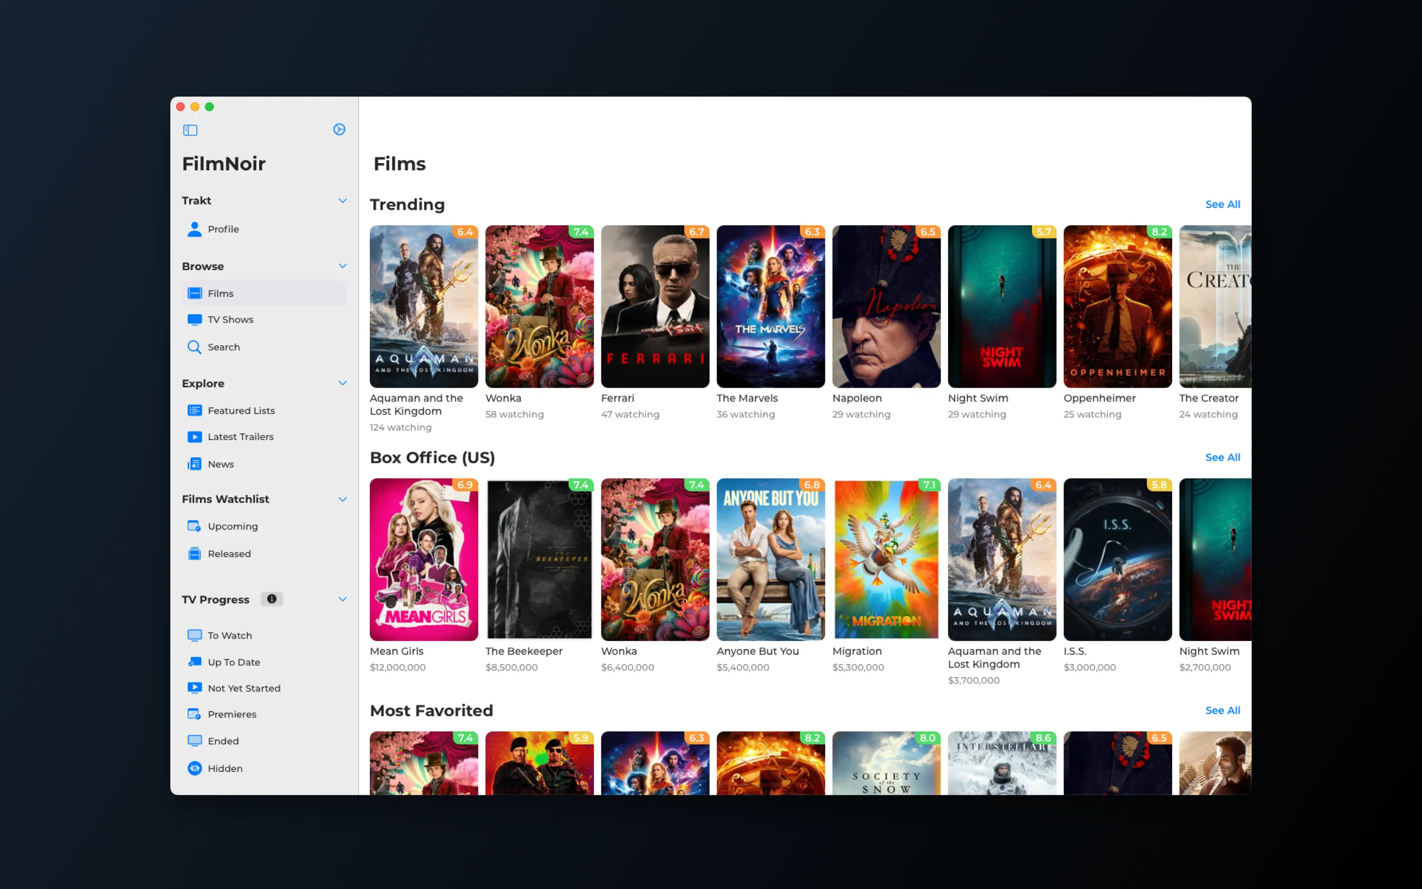This screenshot has width=1422, height=889.
Task: Collapse the TV Progress section chevron
Action: [x=343, y=599]
